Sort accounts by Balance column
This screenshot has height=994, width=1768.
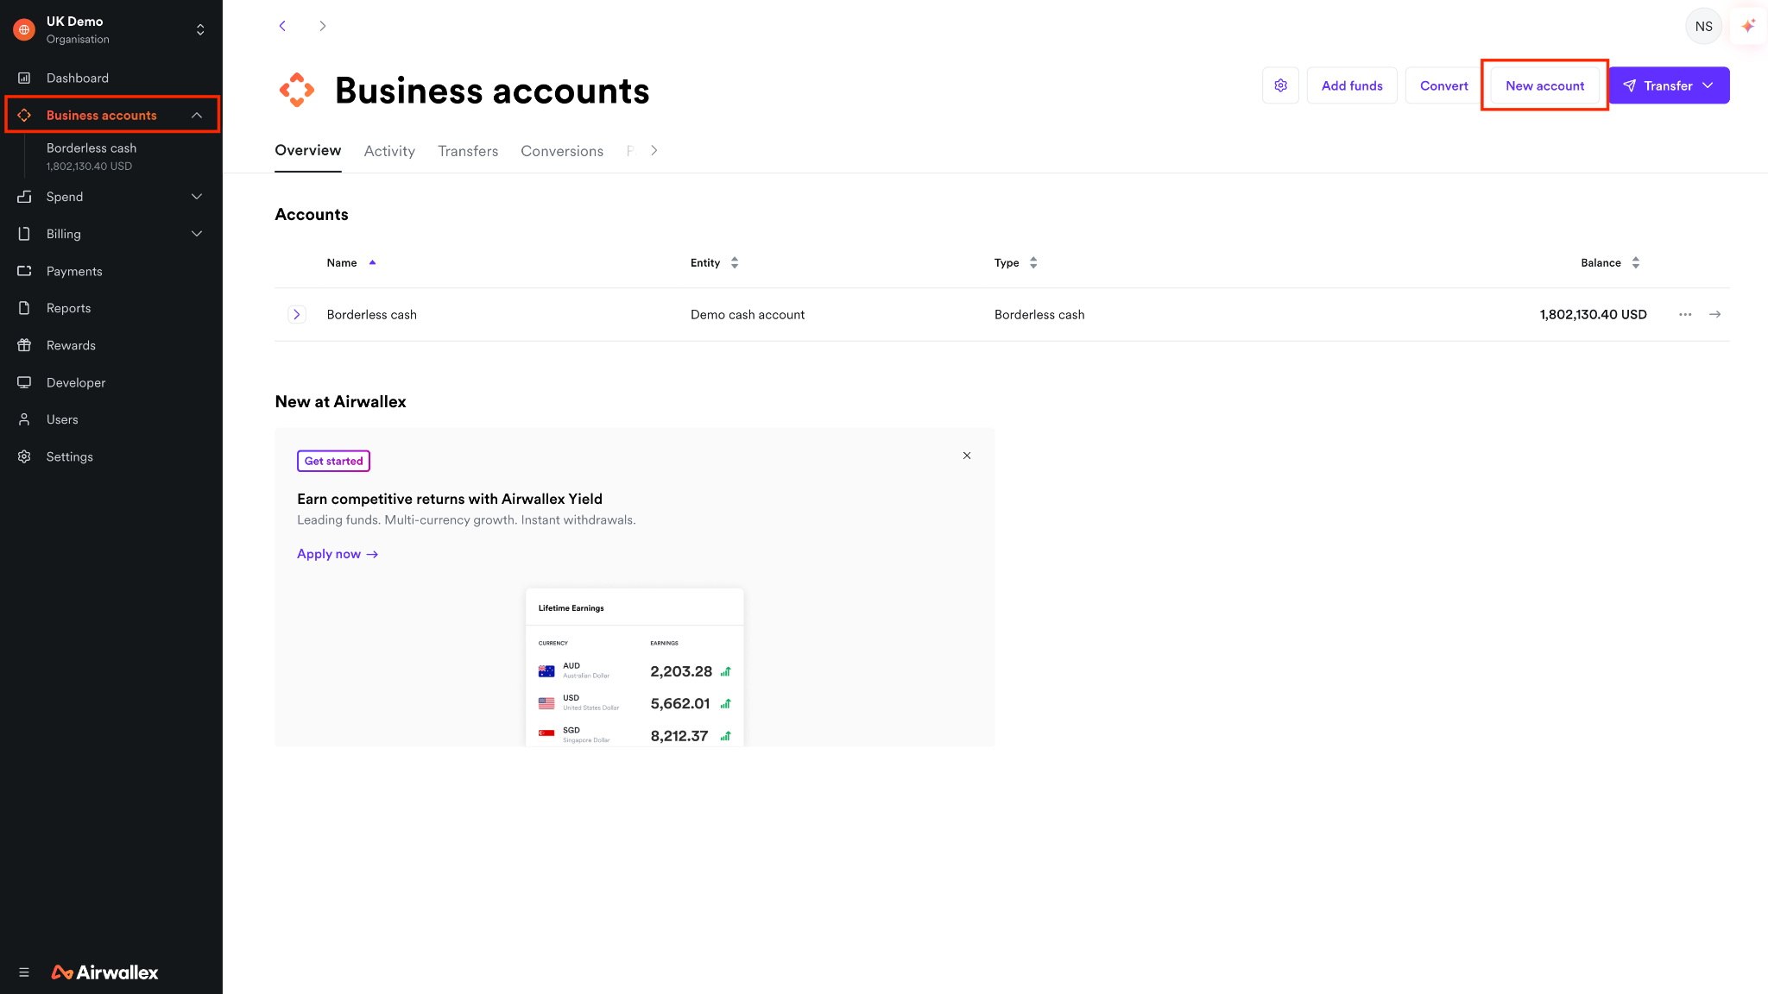click(x=1610, y=263)
